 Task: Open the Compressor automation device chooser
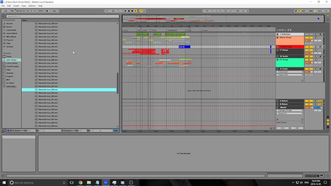290,72
